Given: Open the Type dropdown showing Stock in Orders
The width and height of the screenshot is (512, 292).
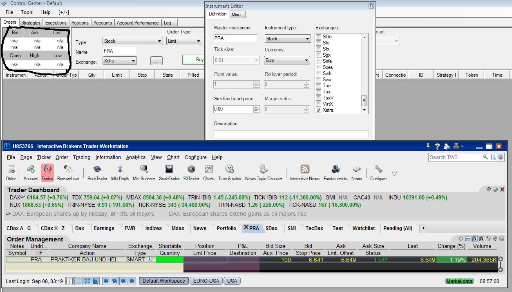Looking at the screenshot, I should [x=132, y=41].
